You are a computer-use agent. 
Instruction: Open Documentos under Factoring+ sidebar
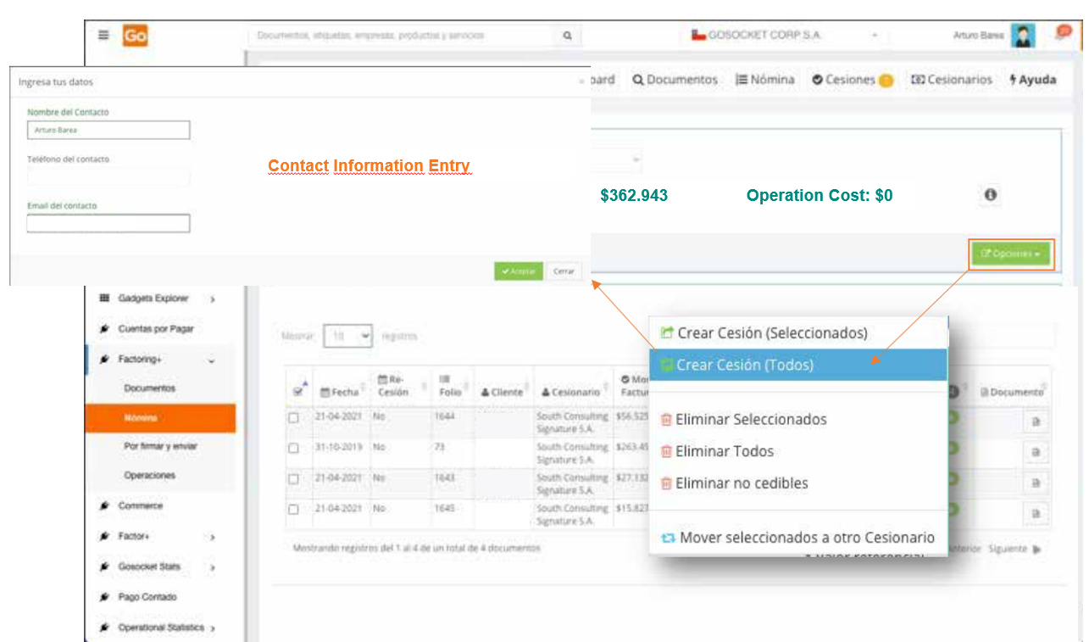coord(149,388)
